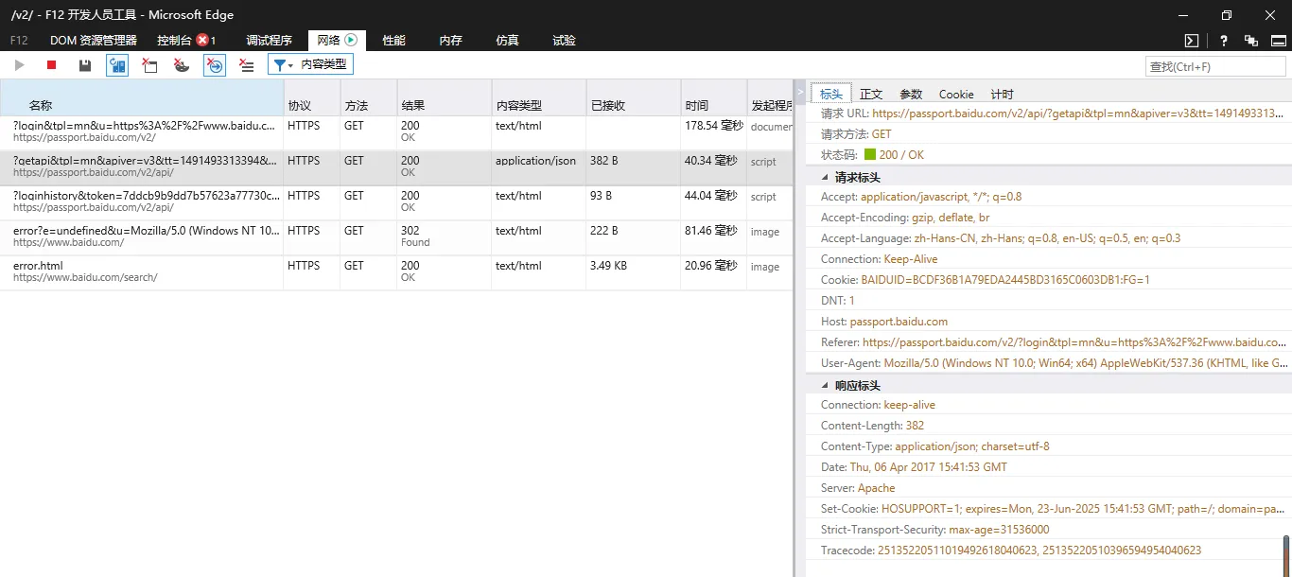Open the 内容类型 filter dropdown

pyautogui.click(x=310, y=64)
